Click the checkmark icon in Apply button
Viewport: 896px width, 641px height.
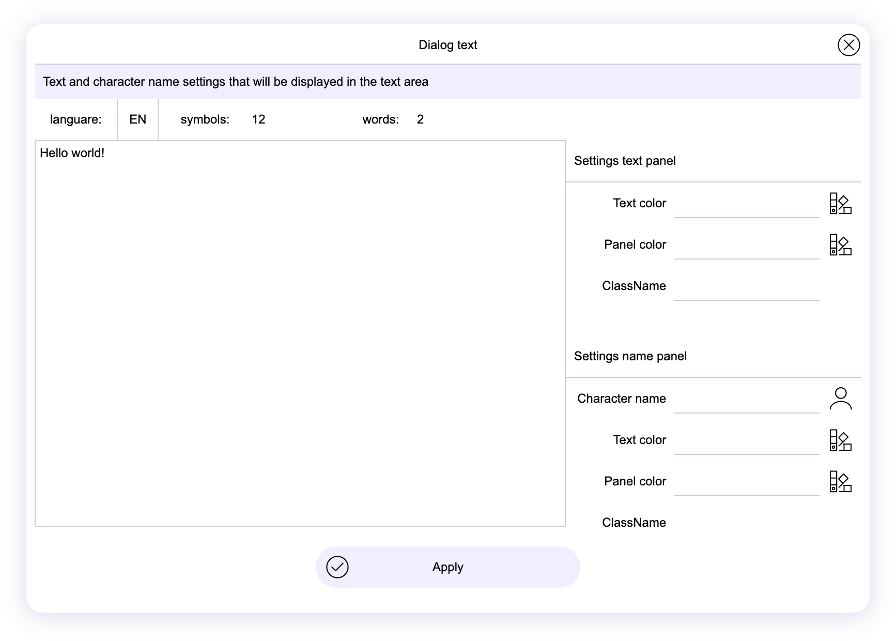coord(337,567)
